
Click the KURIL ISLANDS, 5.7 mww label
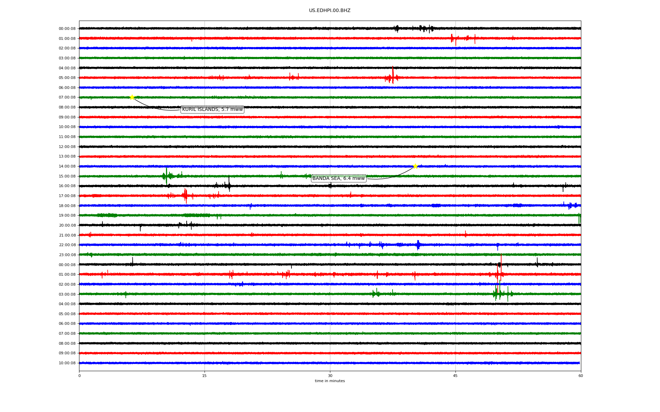212,110
